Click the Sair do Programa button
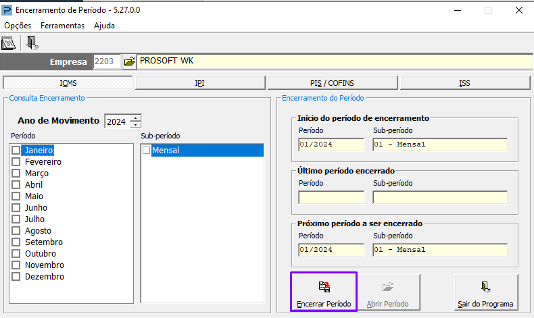This screenshot has width=534, height=318. point(485,292)
